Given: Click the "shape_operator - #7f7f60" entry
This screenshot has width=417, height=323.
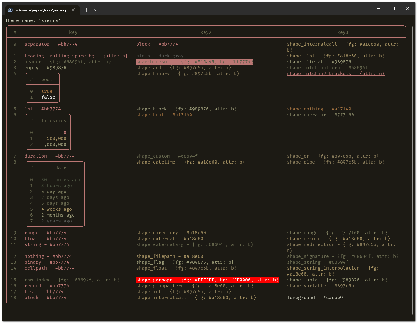Looking at the screenshot, I should (x=321, y=115).
